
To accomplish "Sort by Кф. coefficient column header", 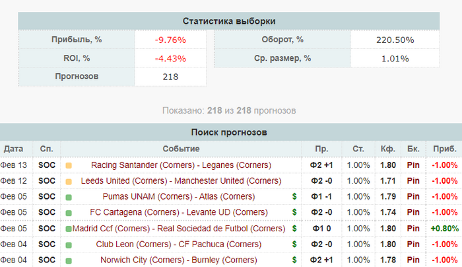I will [388, 149].
